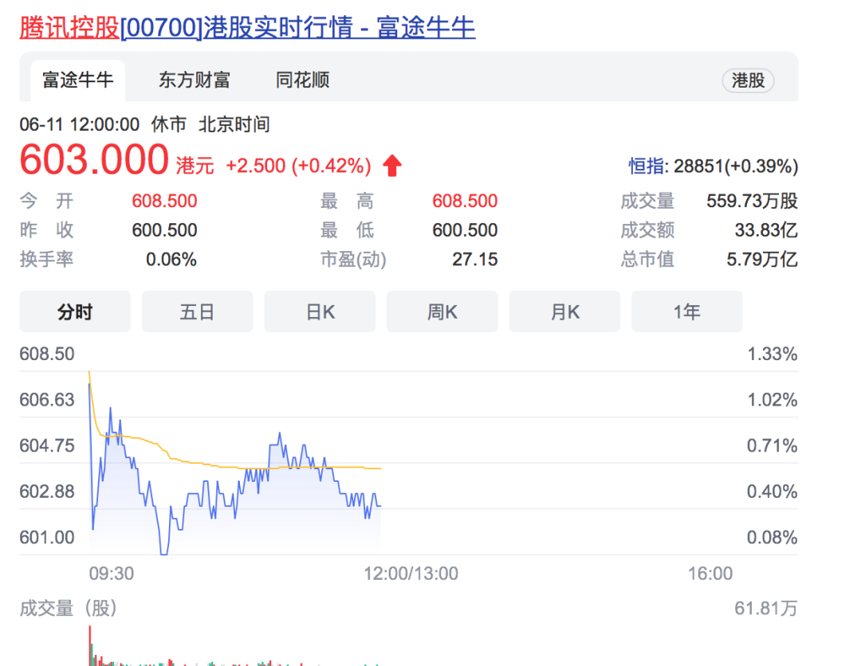The width and height of the screenshot is (861, 666).
Task: Click the 北京时间 timezone label
Action: coord(234,124)
